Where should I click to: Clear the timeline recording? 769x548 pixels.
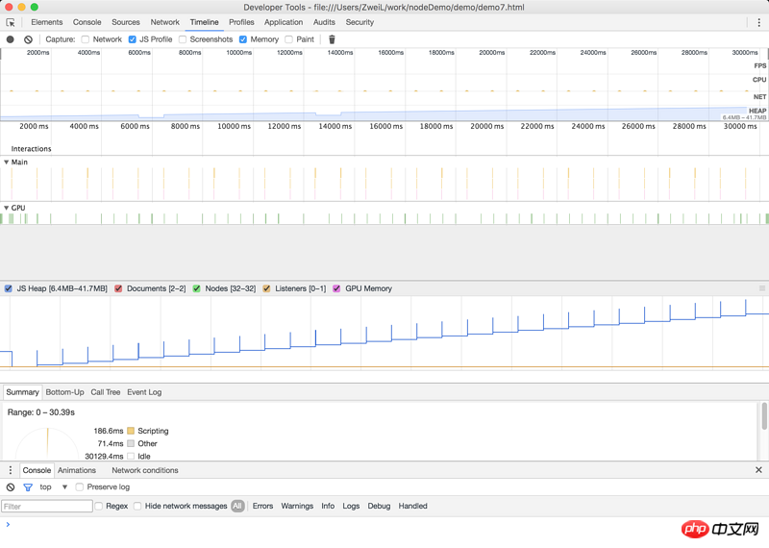click(28, 39)
